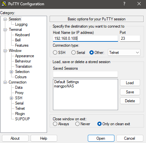The height and width of the screenshot is (143, 146).
Task: Collapse the Connection tree node
Action: click(5, 83)
